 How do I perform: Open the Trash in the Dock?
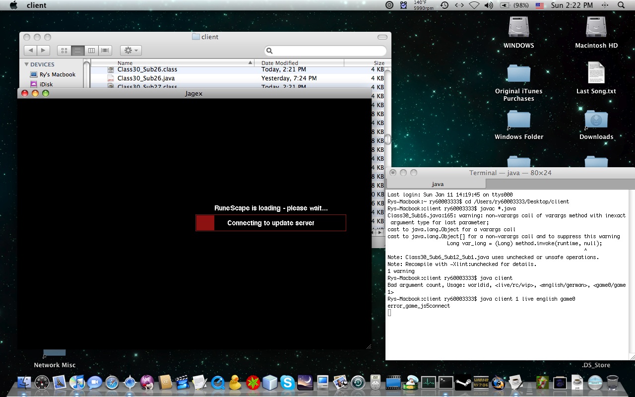613,383
